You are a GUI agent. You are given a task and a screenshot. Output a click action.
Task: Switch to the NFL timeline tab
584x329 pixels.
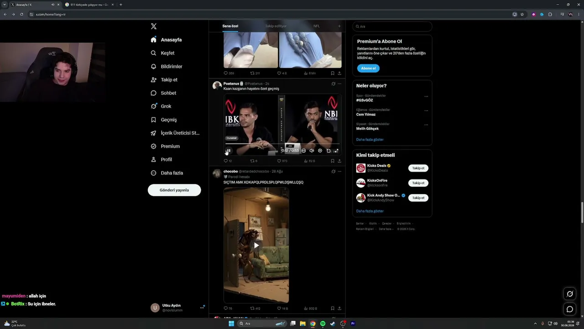click(317, 26)
